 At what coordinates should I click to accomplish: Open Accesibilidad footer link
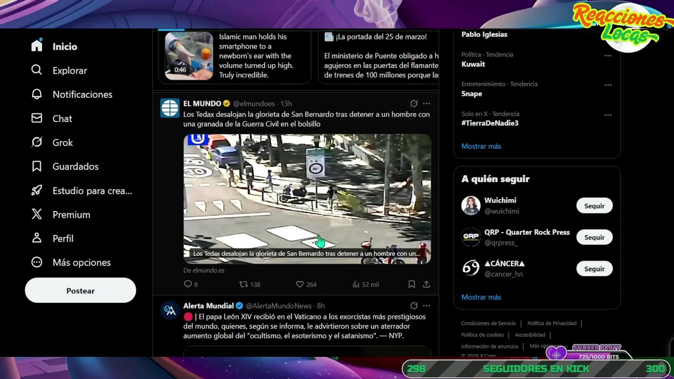[x=530, y=335]
